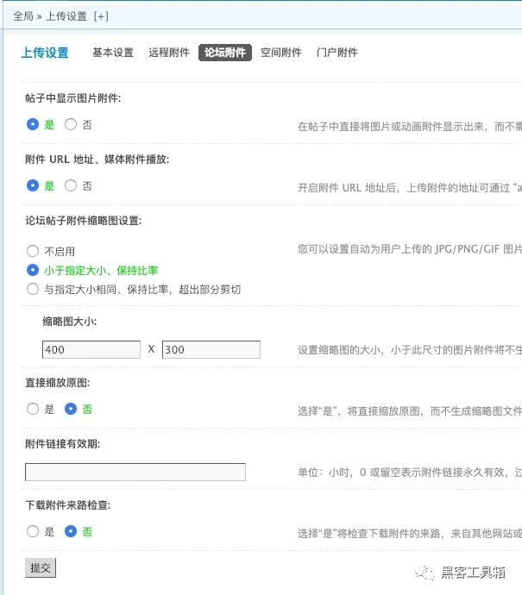Image resolution: width=522 pixels, height=595 pixels.
Task: Choose 小于指定大小、保持比率 thumbnail option
Action: (x=34, y=270)
